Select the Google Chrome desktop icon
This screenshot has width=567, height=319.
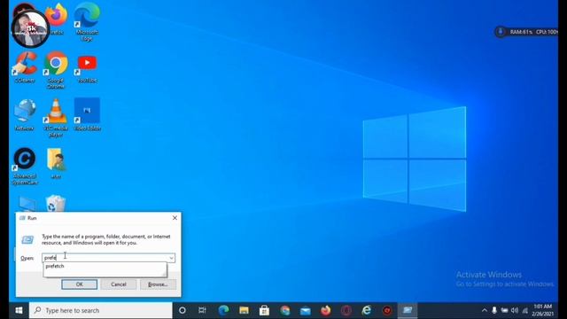[x=56, y=70]
